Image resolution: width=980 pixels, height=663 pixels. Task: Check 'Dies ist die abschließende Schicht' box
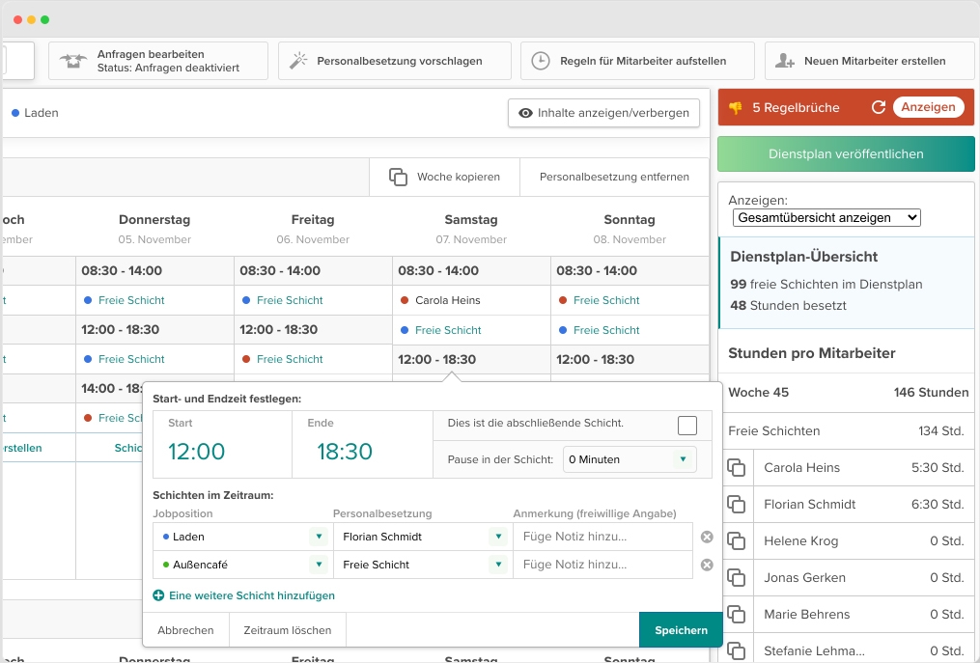687,426
